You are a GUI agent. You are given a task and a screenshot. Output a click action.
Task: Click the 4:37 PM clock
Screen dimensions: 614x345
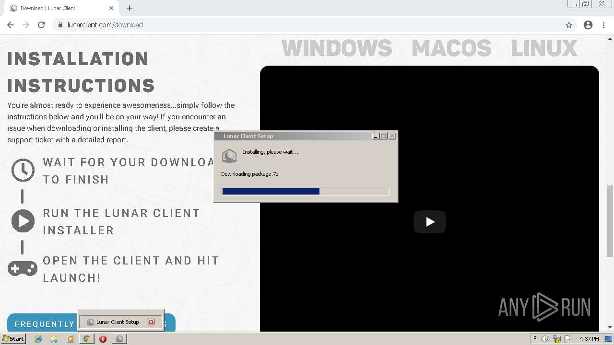[x=590, y=339]
